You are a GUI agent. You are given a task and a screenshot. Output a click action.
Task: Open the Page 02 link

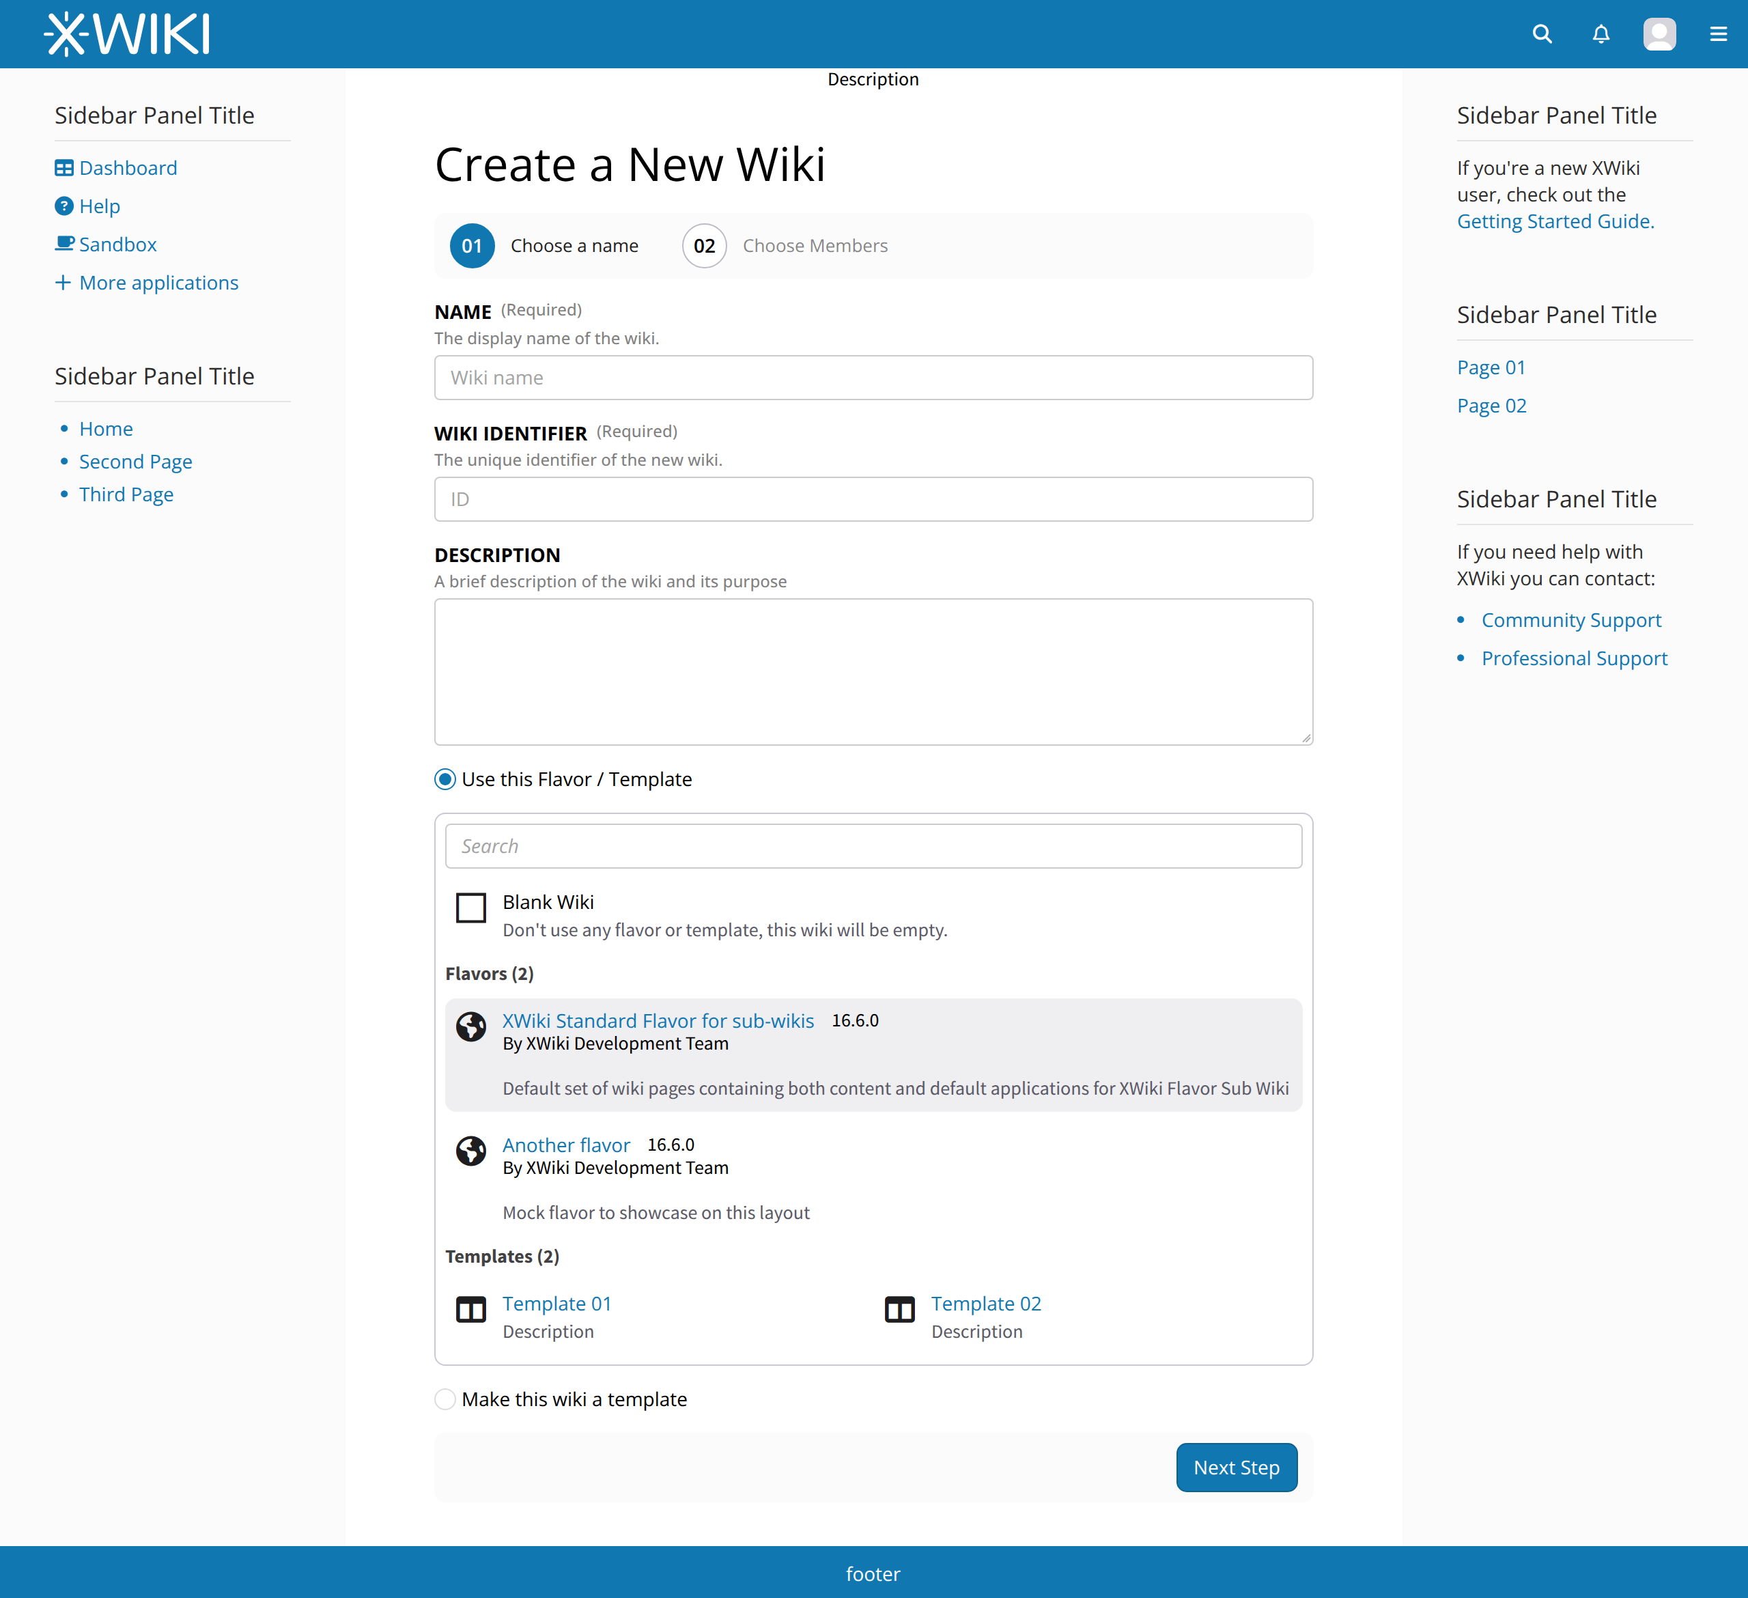tap(1491, 406)
